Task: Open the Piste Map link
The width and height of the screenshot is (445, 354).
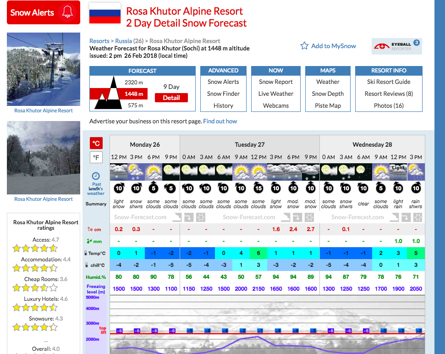Action: click(x=328, y=105)
